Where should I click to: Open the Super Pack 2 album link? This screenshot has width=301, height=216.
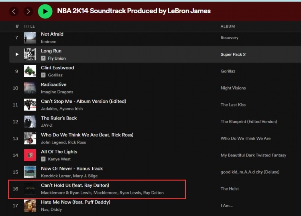coord(233,54)
